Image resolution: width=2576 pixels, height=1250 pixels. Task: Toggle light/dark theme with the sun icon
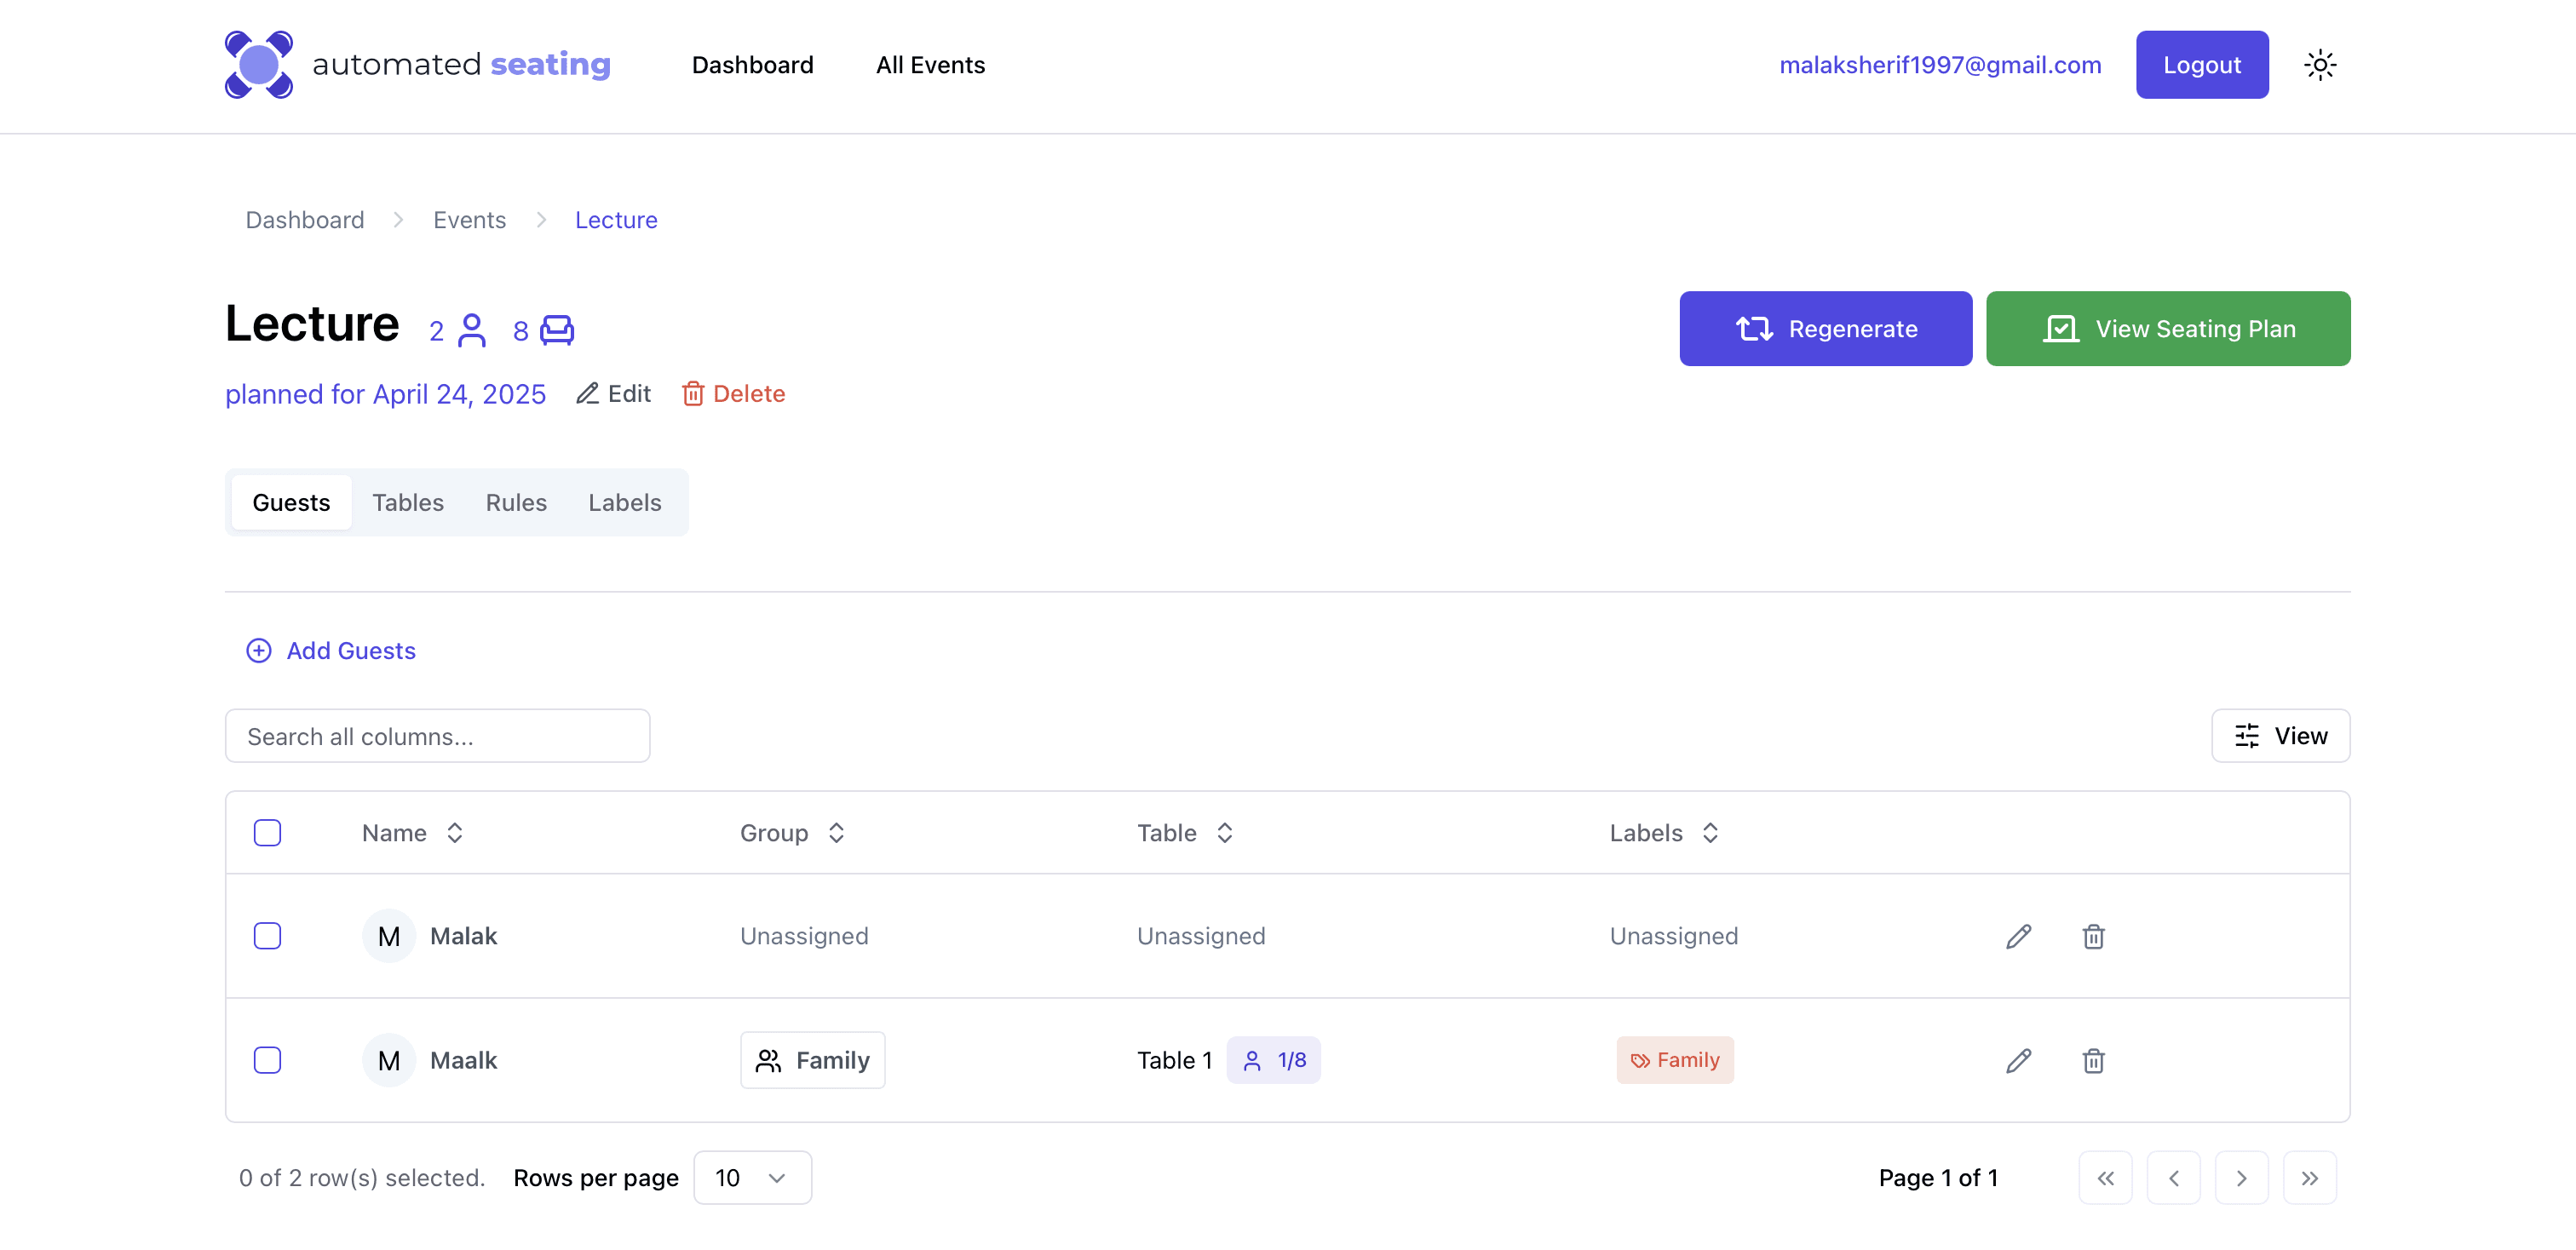click(2320, 65)
